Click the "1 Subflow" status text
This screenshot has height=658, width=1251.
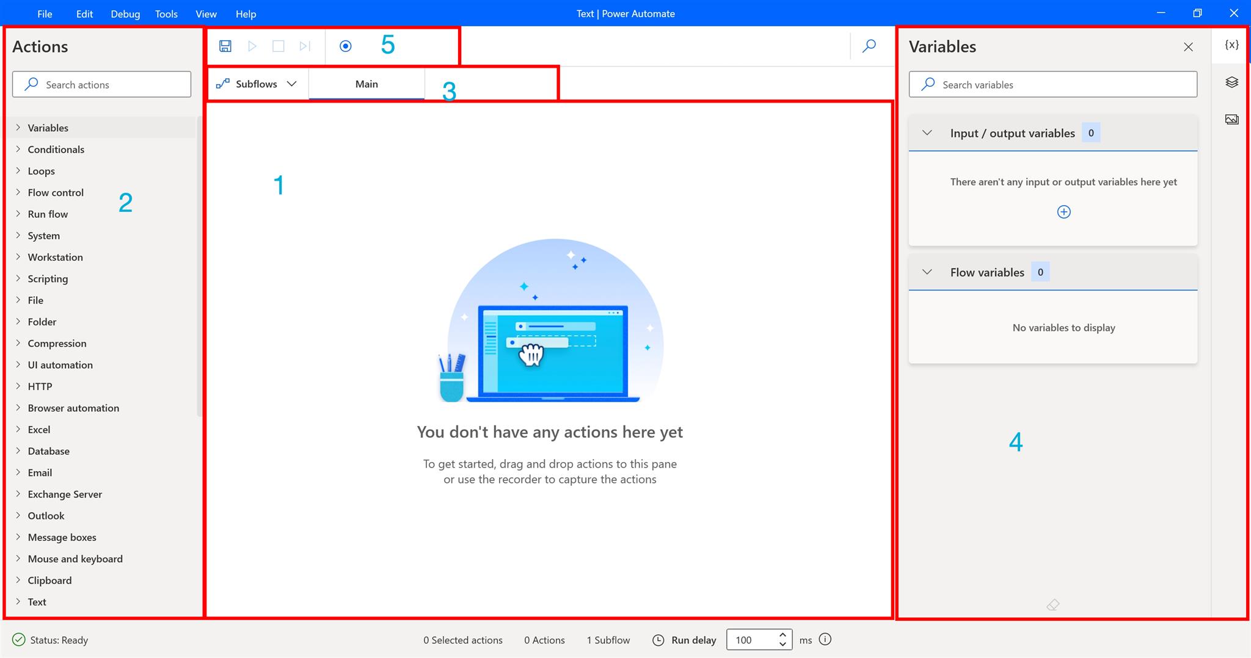tap(608, 640)
